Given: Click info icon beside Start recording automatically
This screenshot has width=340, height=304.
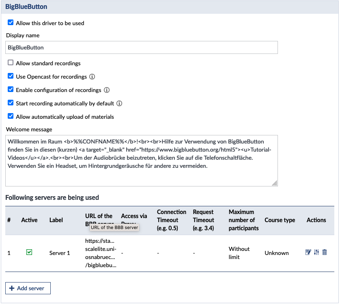Looking at the screenshot, I should coord(119,103).
